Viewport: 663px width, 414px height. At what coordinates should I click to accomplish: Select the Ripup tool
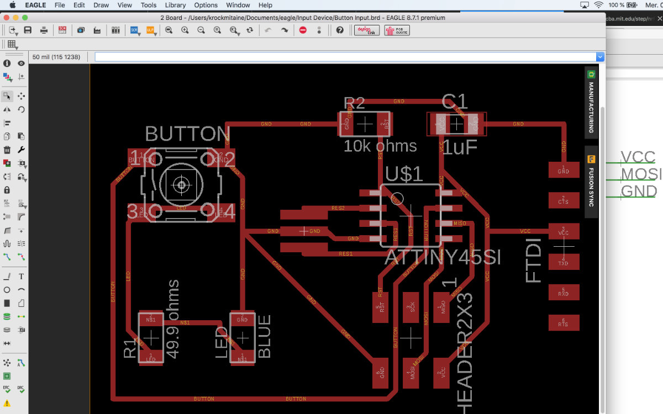point(21,257)
